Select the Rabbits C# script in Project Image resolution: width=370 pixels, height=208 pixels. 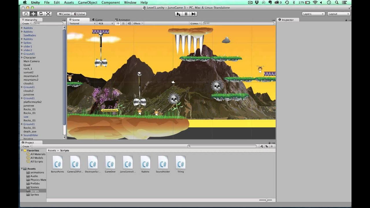click(145, 164)
